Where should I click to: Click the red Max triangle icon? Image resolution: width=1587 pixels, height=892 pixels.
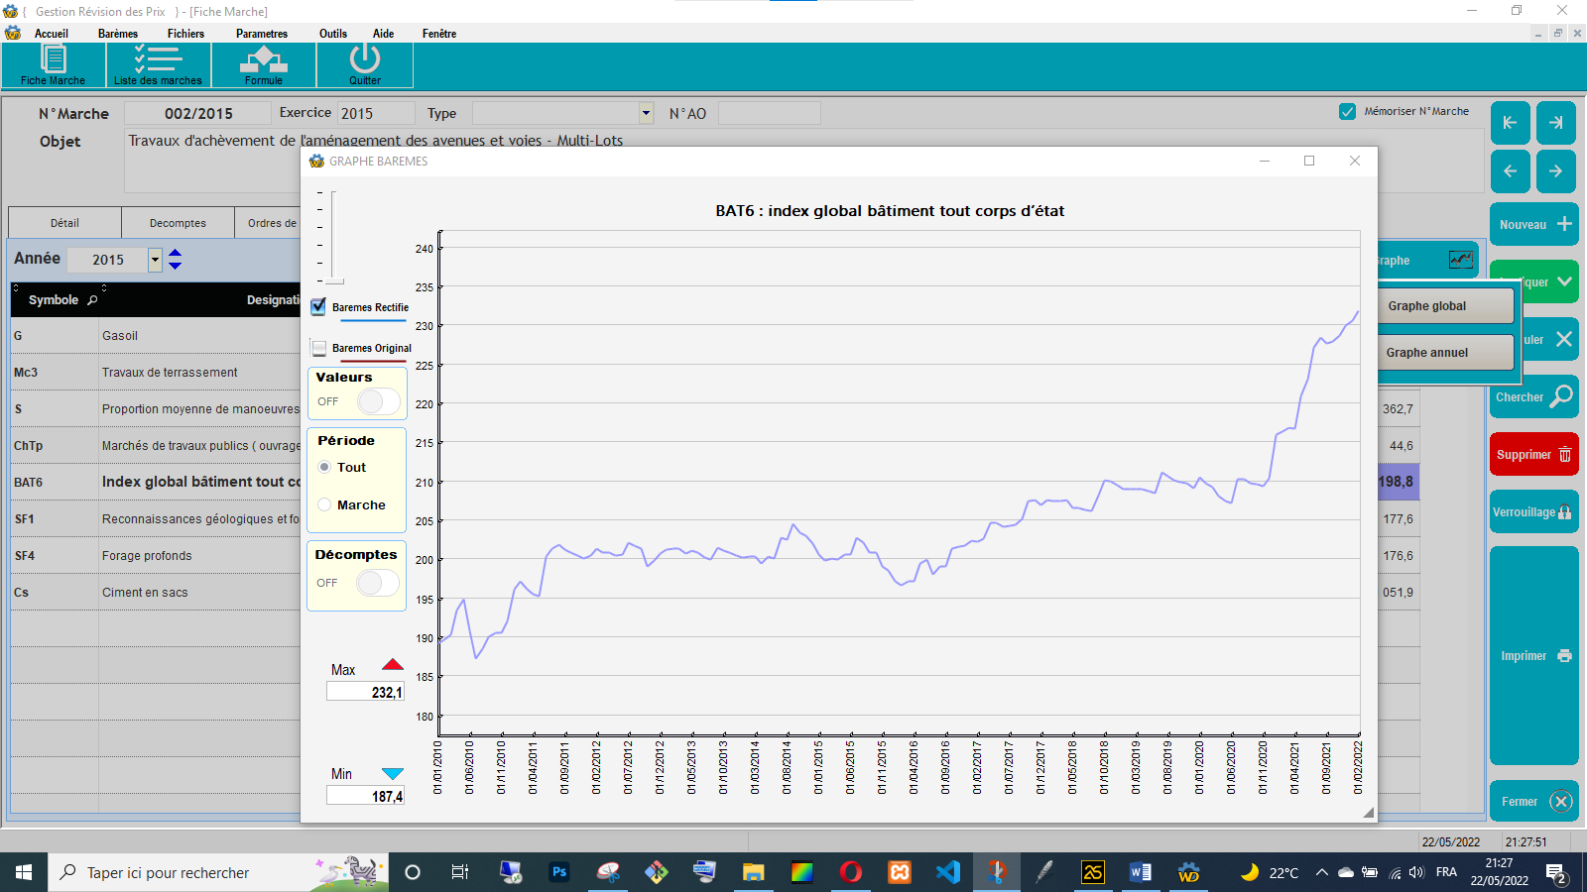pos(393,665)
